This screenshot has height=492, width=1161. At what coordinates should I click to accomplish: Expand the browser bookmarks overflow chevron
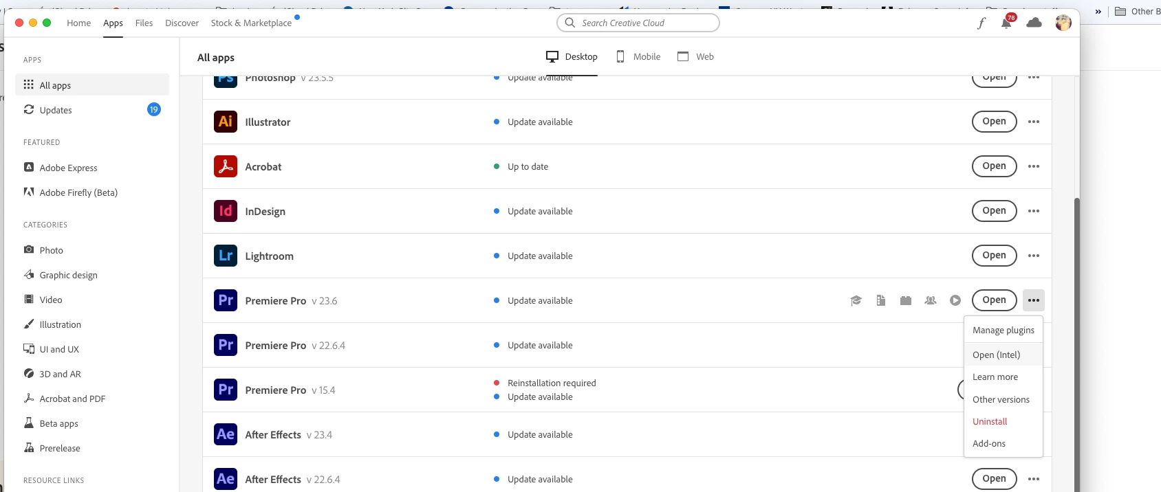coord(1098,11)
